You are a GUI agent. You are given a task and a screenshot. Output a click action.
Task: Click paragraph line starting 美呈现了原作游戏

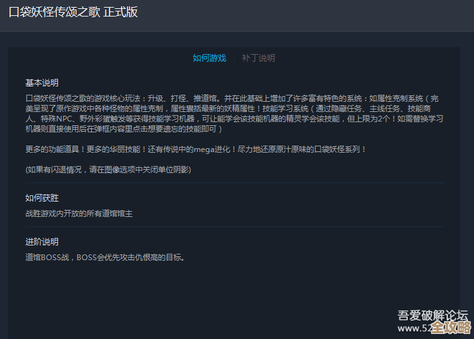coord(228,109)
